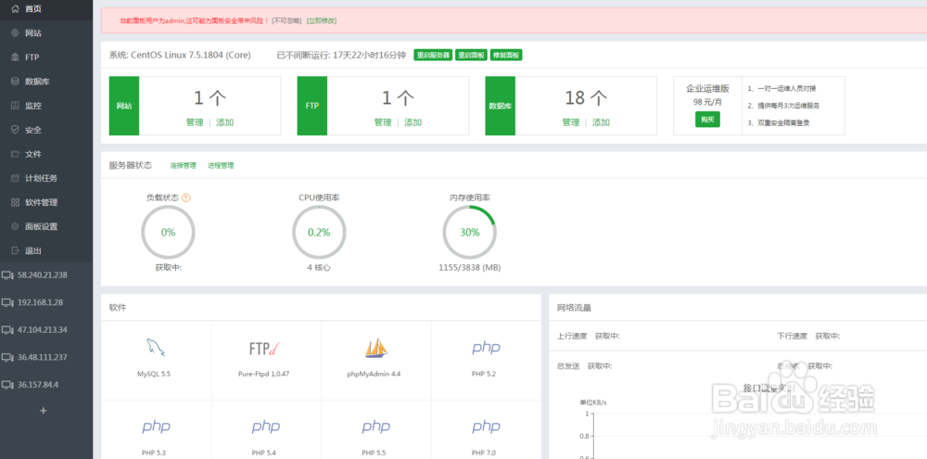Open the phpMyAdmin 4.4 sailboat icon
Image resolution: width=927 pixels, height=459 pixels.
pos(376,348)
